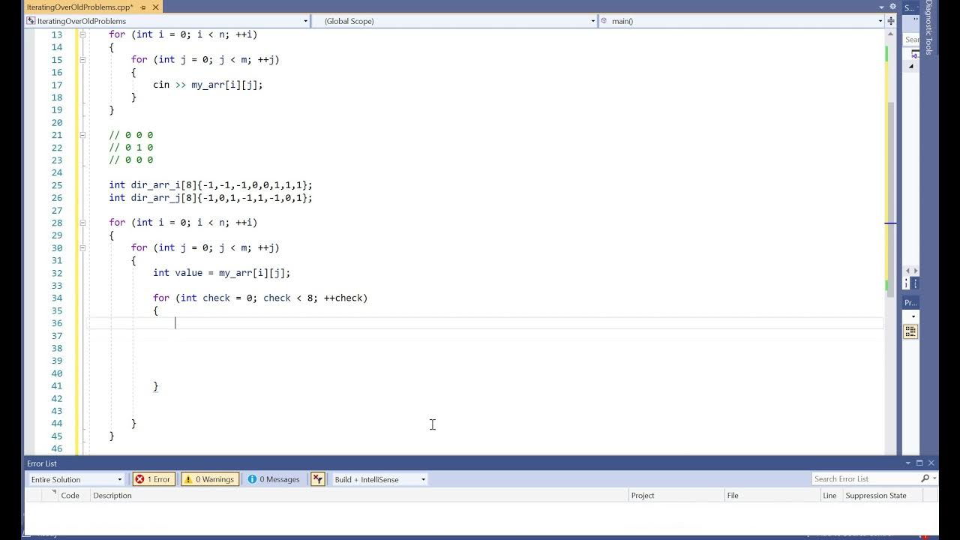Image resolution: width=960 pixels, height=540 pixels.
Task: Click the closing brace on line 41
Action: coord(156,386)
